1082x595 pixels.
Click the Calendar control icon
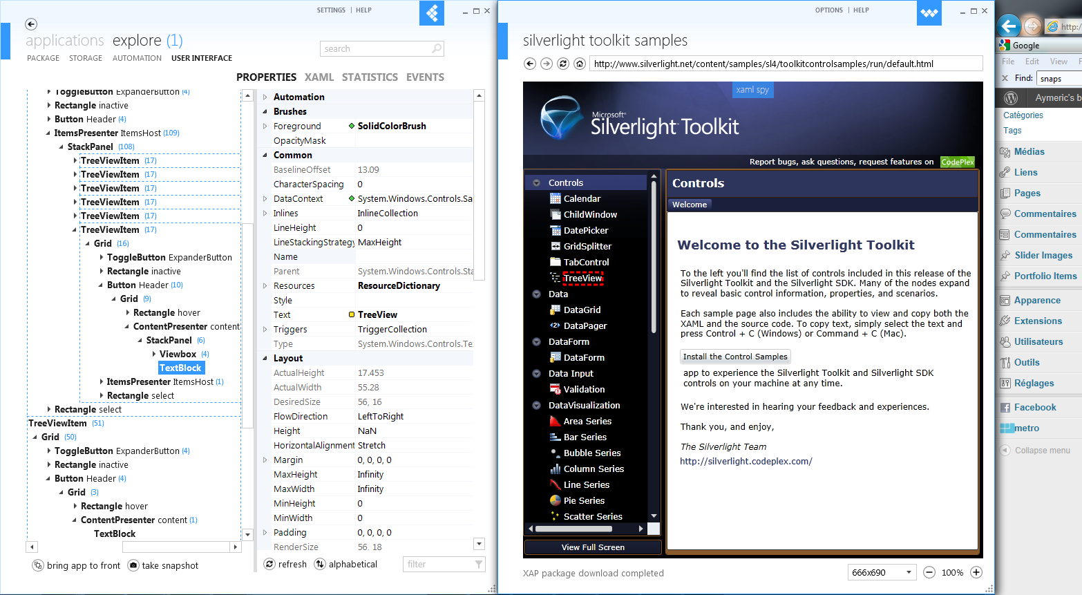[555, 198]
